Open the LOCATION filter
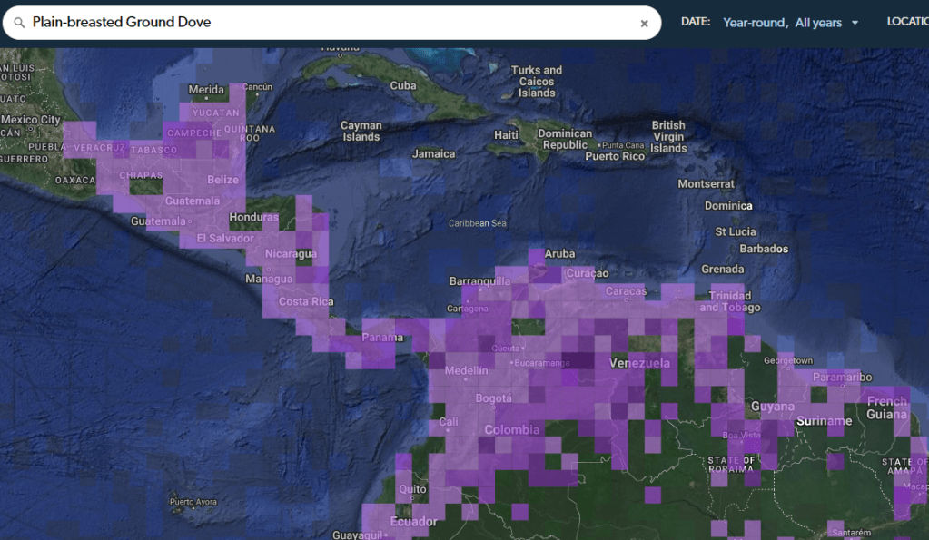 point(907,22)
